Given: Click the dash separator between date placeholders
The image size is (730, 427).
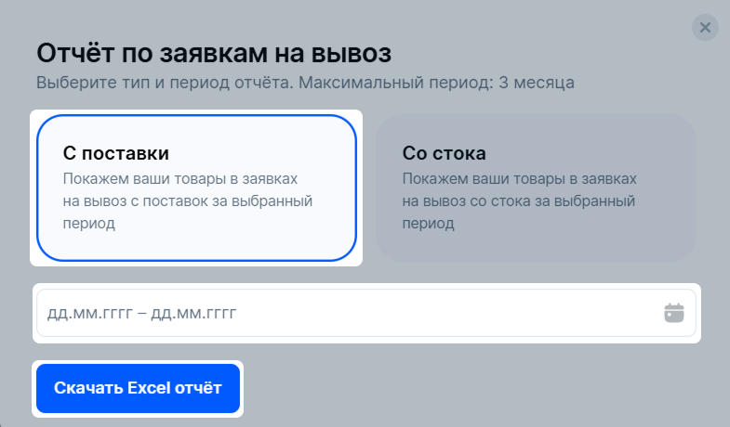Looking at the screenshot, I should (x=142, y=314).
